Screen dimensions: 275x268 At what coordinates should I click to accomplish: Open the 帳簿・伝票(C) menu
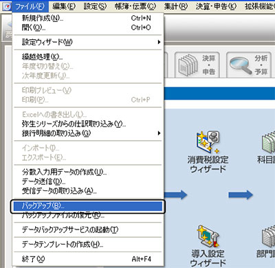[x=135, y=6]
